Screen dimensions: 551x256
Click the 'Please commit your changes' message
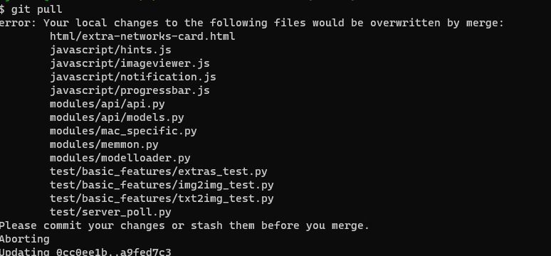[x=184, y=225]
